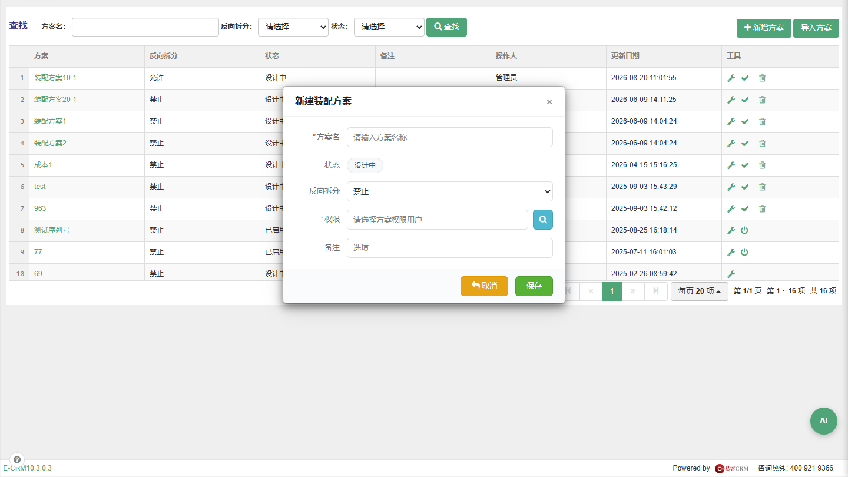Click E-CRM10.3.0.3 version link

point(27,468)
